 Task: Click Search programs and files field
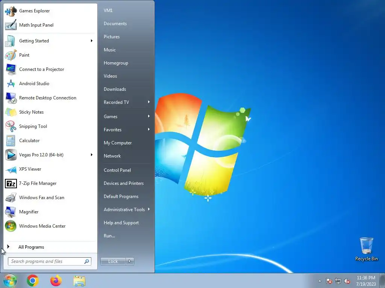[50, 261]
